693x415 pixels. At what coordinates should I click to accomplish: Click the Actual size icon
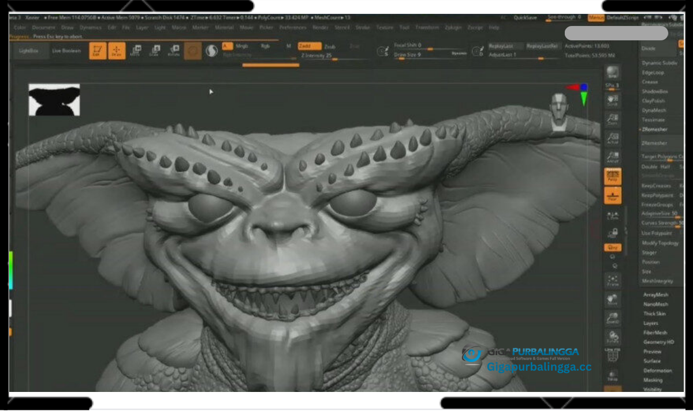613,138
